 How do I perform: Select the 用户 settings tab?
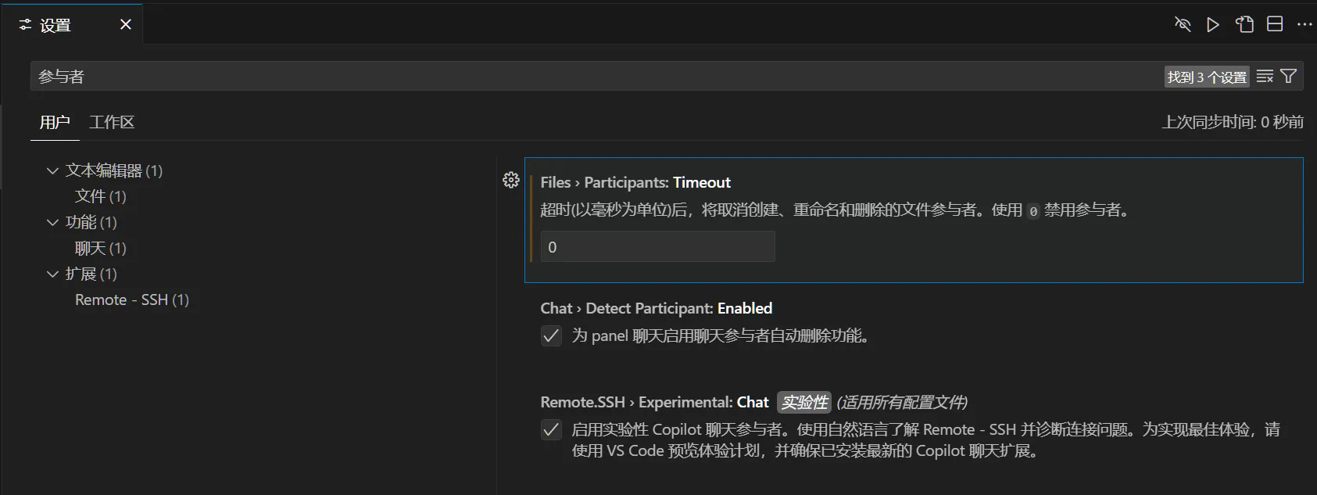coord(55,122)
